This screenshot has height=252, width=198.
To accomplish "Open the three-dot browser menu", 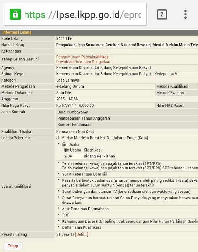I will tap(185, 14).
